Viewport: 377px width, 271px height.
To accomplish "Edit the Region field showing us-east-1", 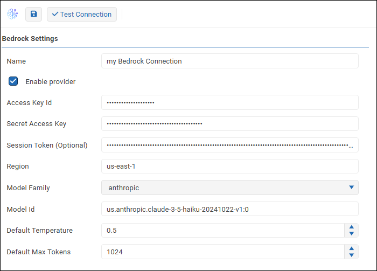I will click(x=229, y=166).
